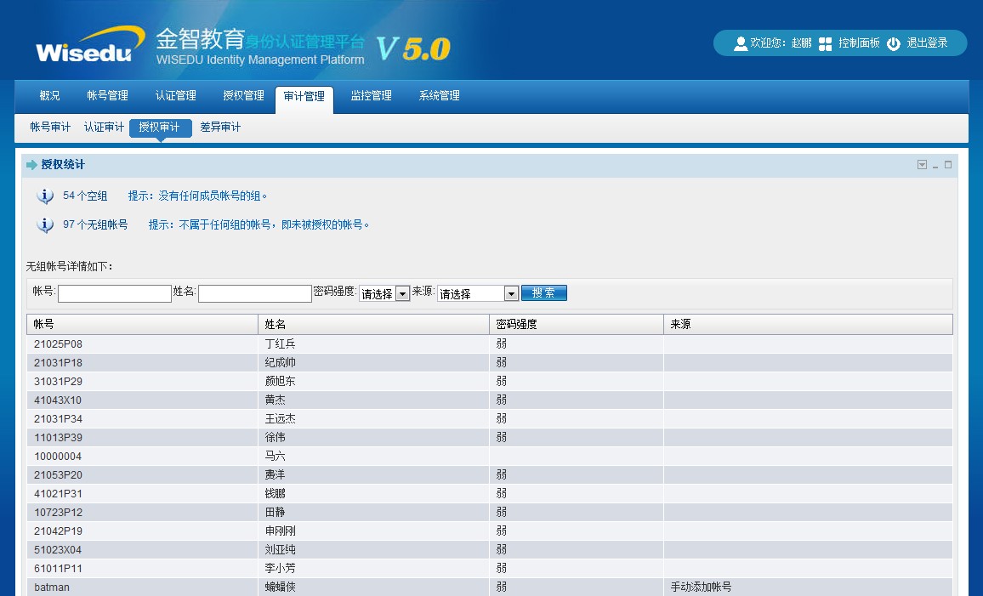Focus the 帐号 search input field
This screenshot has width=983, height=596.
pyautogui.click(x=115, y=293)
